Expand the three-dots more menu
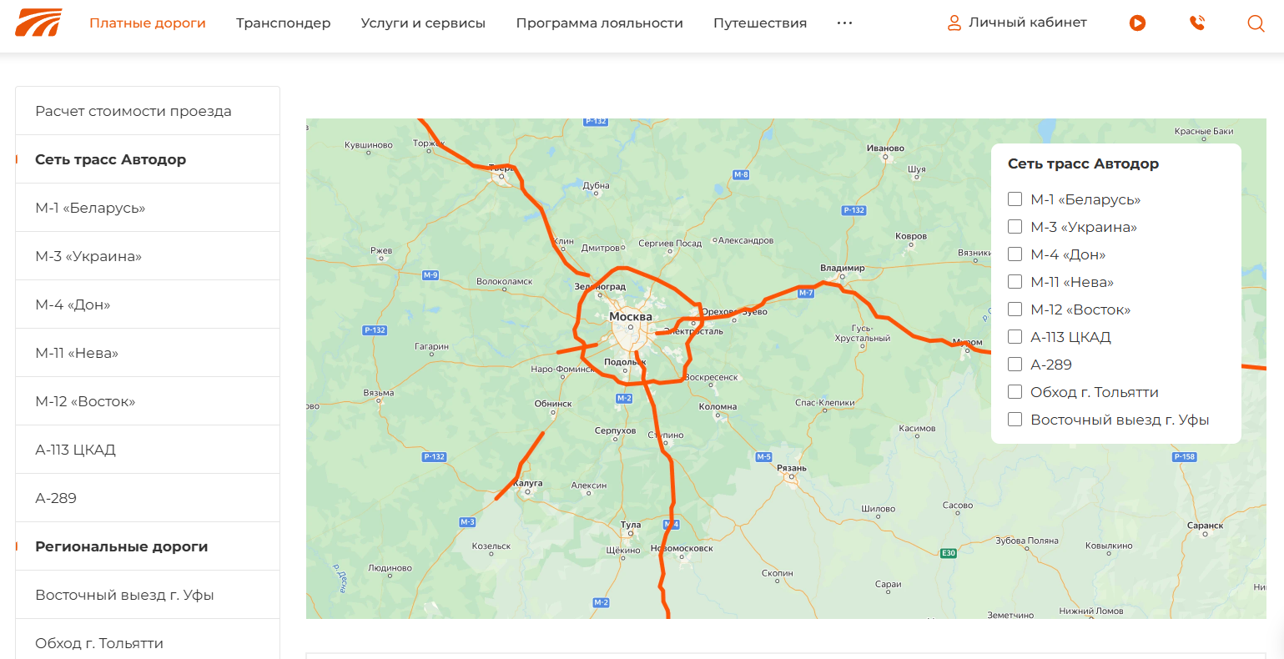Viewport: 1284px width, 659px height. coord(844,23)
